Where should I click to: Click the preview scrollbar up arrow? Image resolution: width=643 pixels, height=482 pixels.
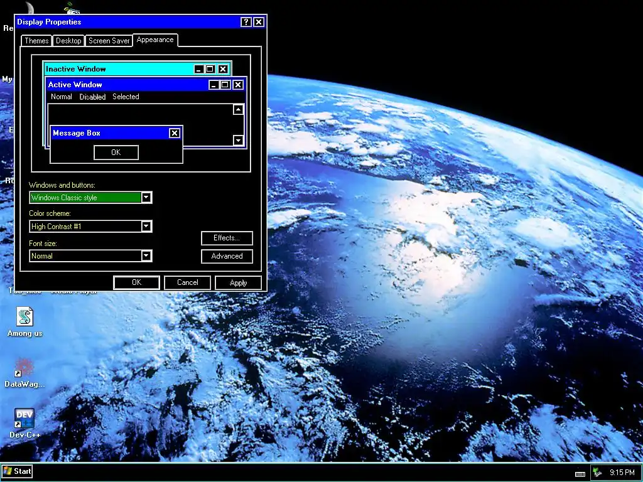238,109
